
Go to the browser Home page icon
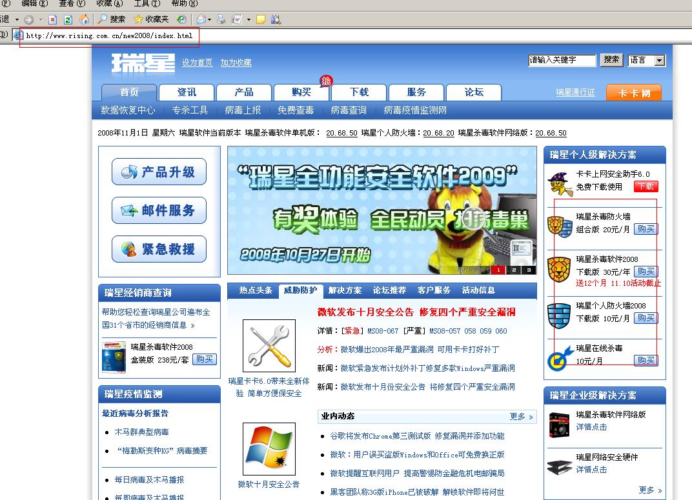point(84,19)
